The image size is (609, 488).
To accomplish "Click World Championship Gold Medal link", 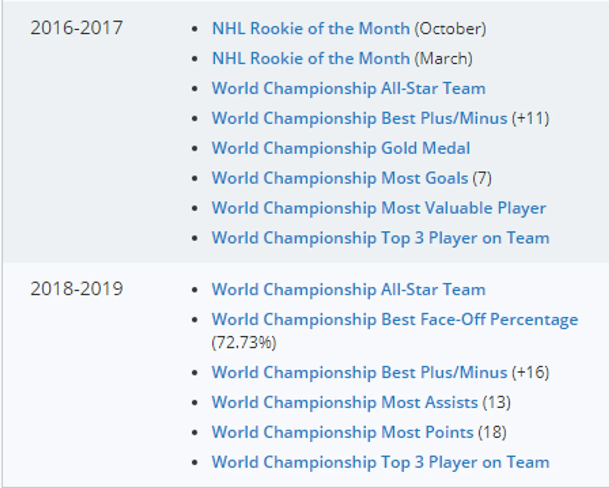I will click(341, 148).
